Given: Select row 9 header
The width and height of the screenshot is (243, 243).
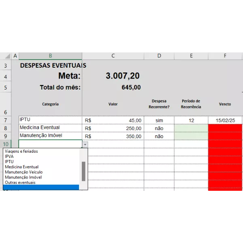Looking at the screenshot, I should click(x=6, y=136).
